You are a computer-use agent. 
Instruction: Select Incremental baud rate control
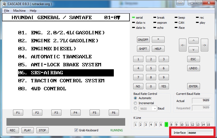click(x=135, y=103)
